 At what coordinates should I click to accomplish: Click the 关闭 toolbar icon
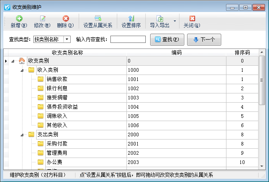point(192,18)
